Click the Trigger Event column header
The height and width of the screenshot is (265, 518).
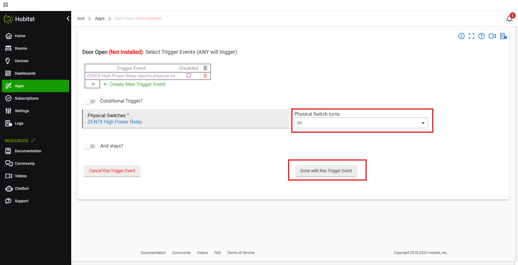coord(131,68)
